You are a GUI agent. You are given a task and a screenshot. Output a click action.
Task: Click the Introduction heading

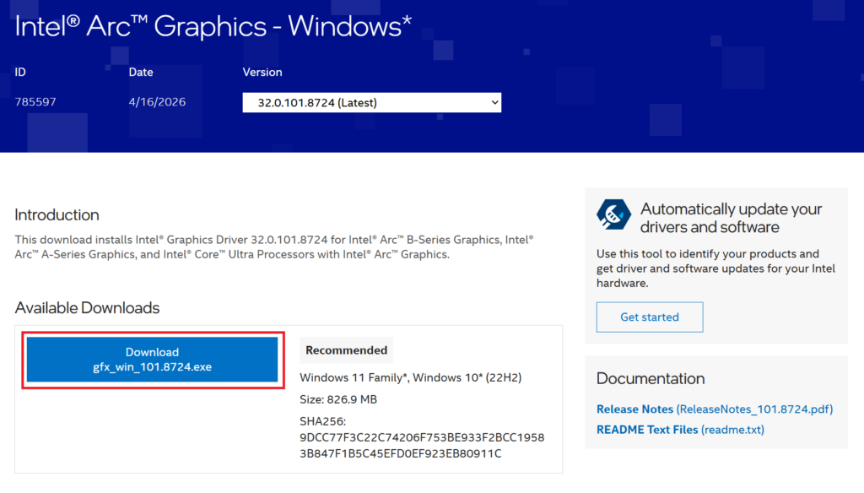click(x=57, y=214)
